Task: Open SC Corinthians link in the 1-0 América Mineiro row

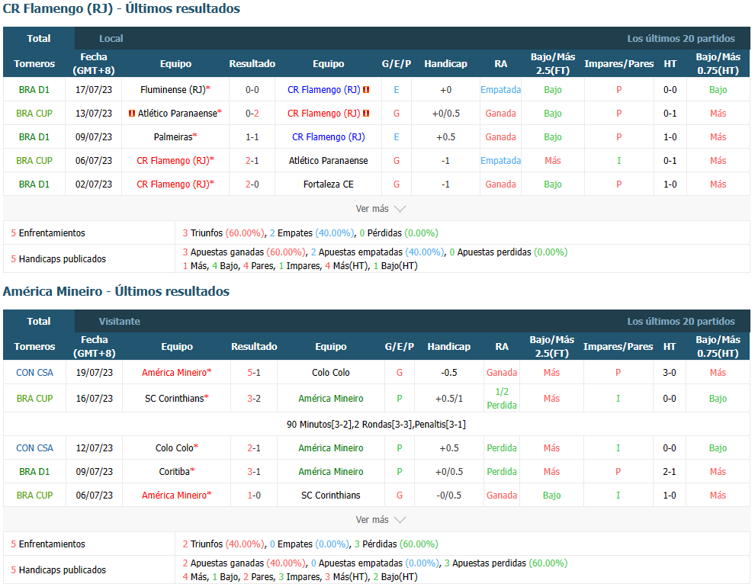Action: [x=331, y=495]
